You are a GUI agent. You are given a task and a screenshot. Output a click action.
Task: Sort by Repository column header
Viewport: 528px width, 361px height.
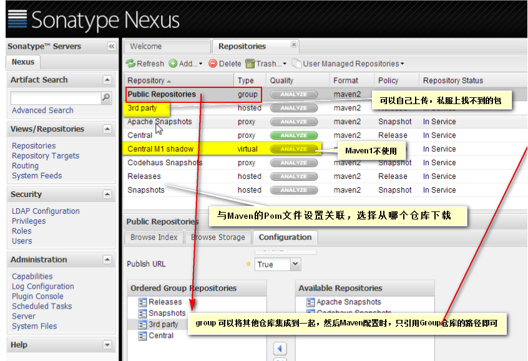pos(178,80)
